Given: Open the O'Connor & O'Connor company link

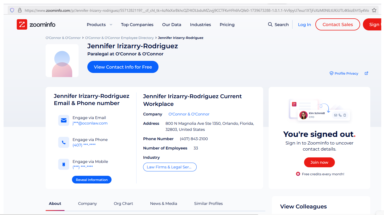Looking at the screenshot, I should [189, 114].
